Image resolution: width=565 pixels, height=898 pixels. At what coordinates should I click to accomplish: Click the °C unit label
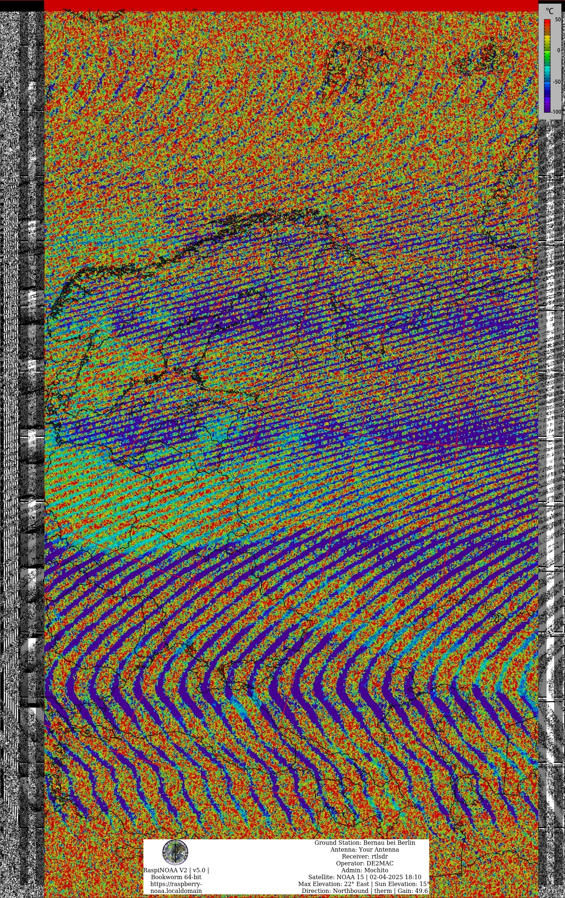[550, 11]
